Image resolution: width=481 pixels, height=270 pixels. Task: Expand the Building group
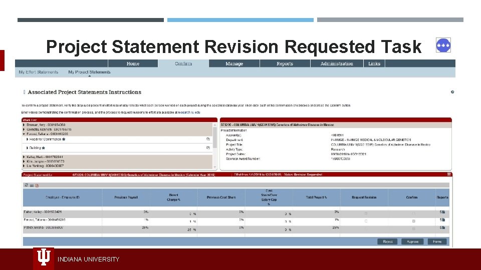pyautogui.click(x=27, y=148)
